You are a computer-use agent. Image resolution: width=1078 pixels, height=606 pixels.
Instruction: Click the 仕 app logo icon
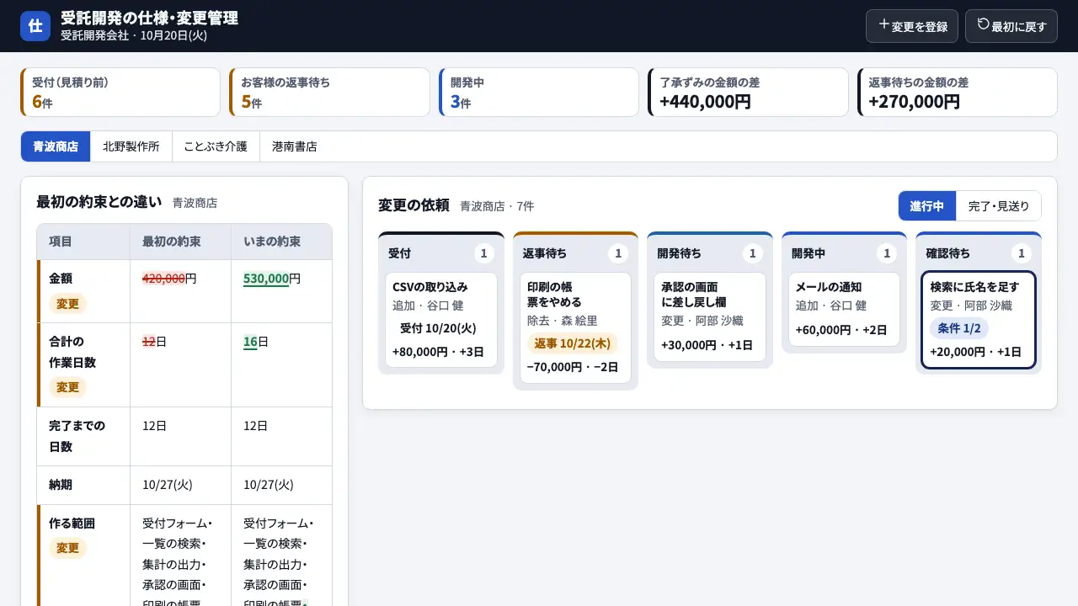click(35, 26)
